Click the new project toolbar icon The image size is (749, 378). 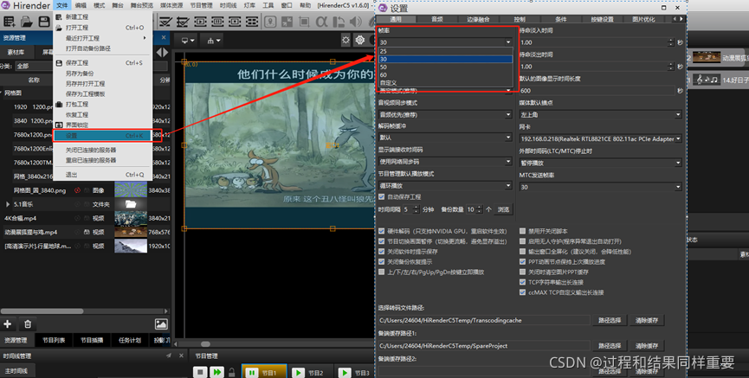(x=9, y=22)
